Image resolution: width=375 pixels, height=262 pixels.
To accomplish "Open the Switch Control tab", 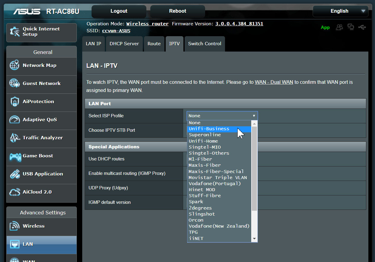I will (x=205, y=44).
